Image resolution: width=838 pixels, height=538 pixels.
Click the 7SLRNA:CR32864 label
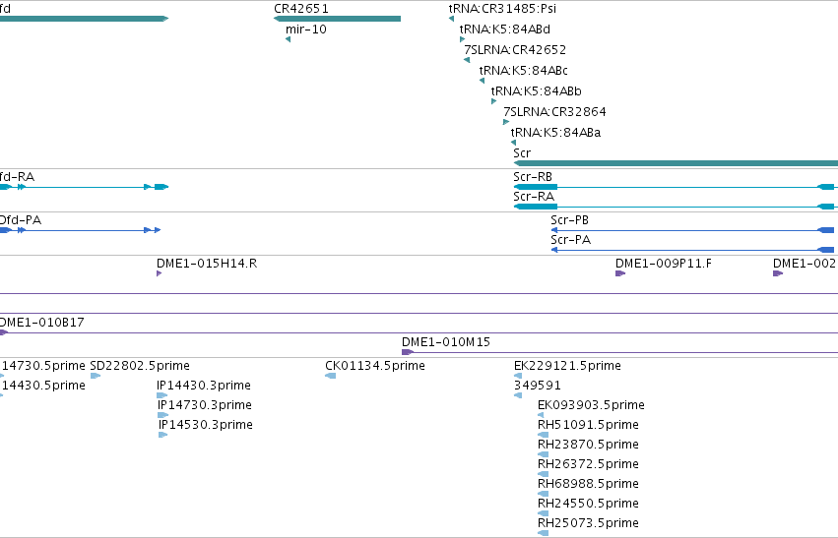pyautogui.click(x=554, y=112)
